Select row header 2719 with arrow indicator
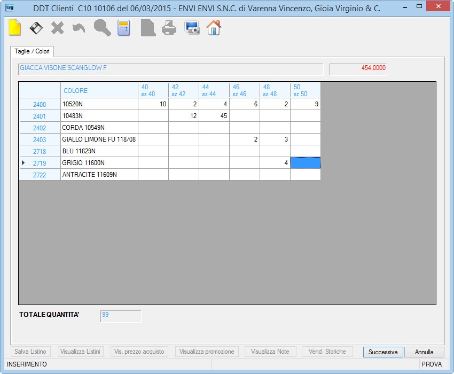454x374 pixels. [x=40, y=163]
